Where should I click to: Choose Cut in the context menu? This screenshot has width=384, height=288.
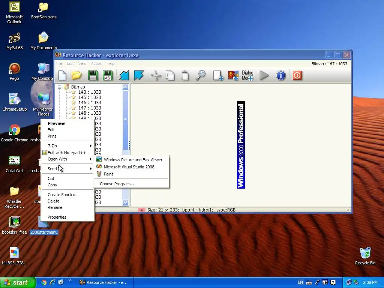click(67, 178)
